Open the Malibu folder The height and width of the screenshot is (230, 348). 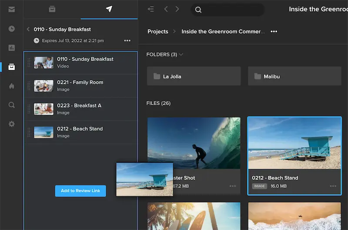294,76
